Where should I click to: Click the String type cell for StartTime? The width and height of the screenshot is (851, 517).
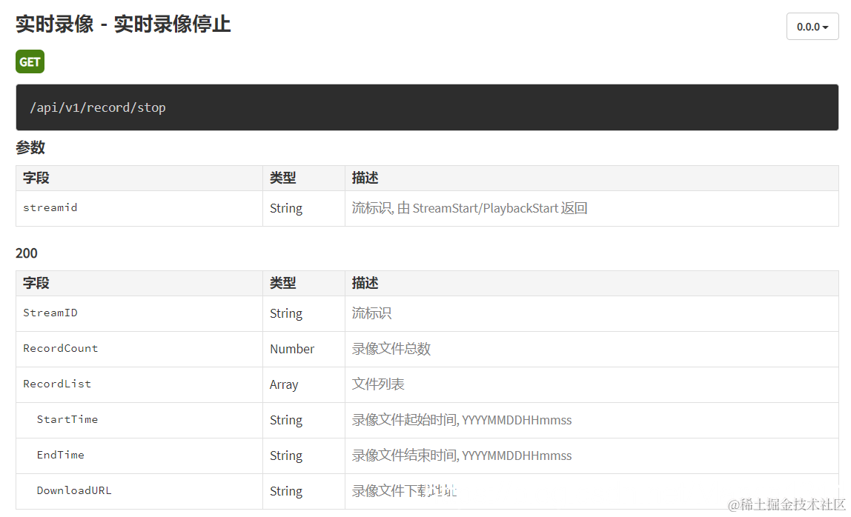click(x=304, y=421)
